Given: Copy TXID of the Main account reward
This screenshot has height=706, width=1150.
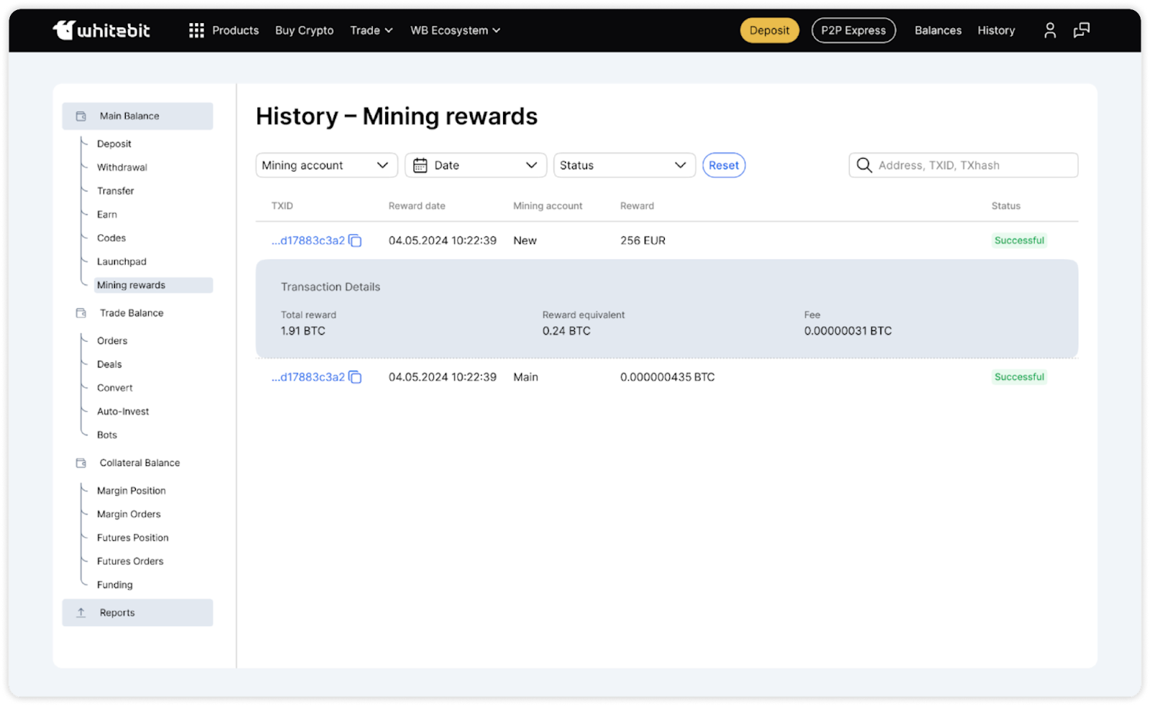Looking at the screenshot, I should tap(355, 377).
